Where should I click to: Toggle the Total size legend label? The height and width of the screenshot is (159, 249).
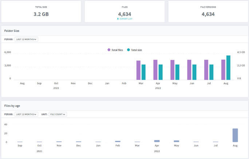click(137, 50)
